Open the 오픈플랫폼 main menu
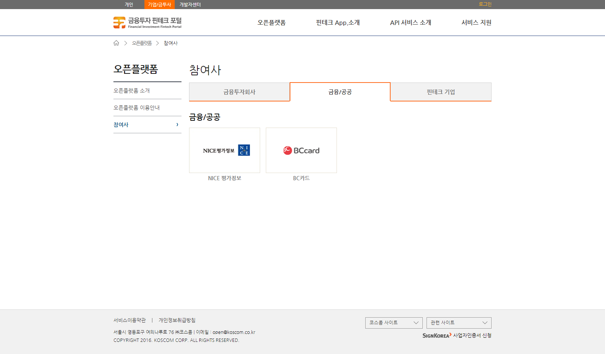605x354 pixels. pyautogui.click(x=271, y=23)
